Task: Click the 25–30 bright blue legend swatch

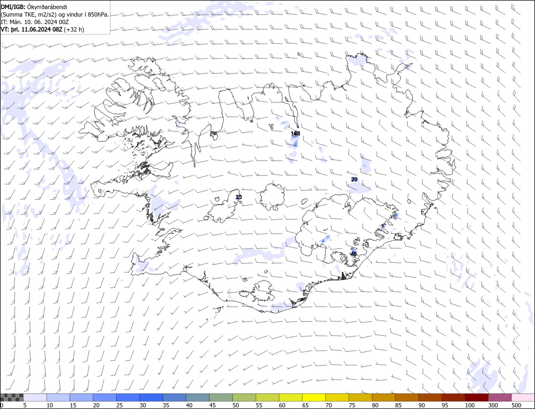Action: (128, 397)
